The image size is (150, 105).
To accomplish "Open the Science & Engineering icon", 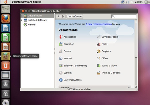I will coord(61,65).
